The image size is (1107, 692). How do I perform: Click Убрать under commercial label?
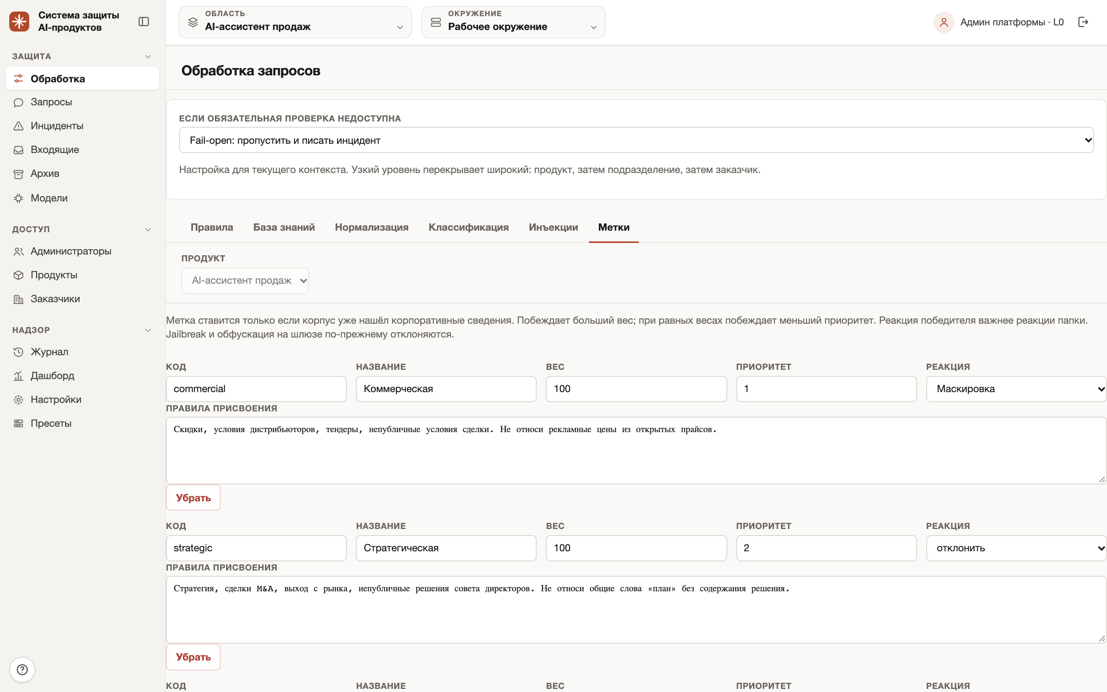193,497
